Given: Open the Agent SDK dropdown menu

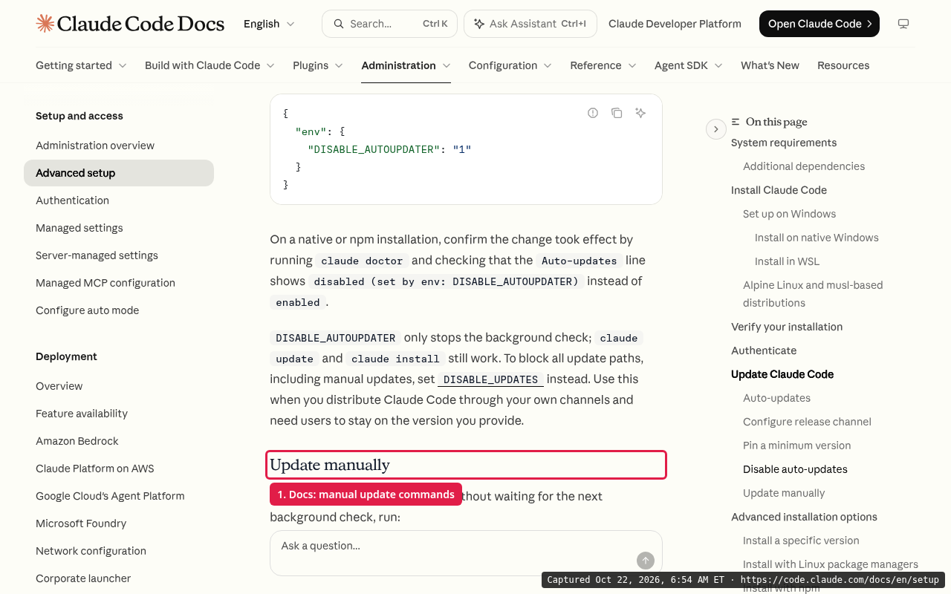Looking at the screenshot, I should point(689,65).
